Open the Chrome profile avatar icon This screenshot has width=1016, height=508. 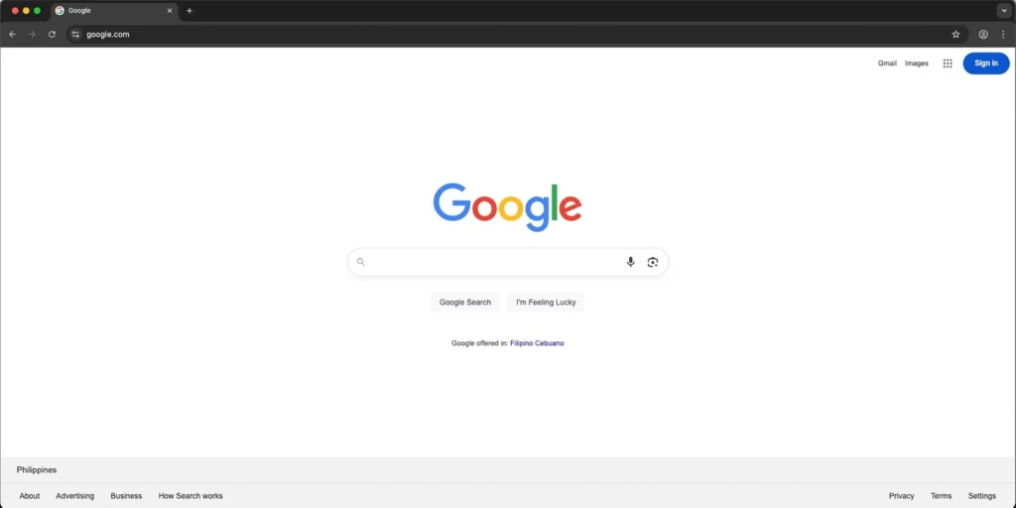[983, 35]
